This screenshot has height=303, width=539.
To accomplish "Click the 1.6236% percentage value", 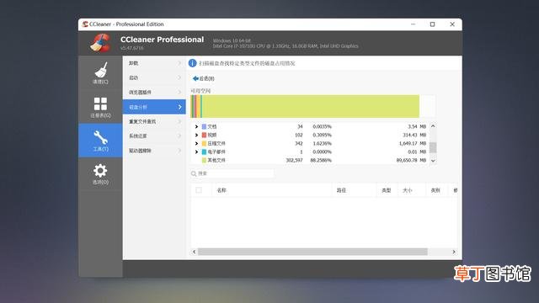I will (x=322, y=143).
